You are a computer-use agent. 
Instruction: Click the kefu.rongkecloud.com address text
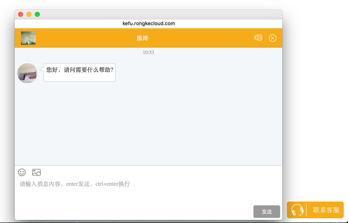[x=148, y=23]
